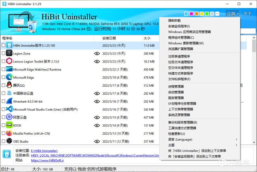Click the 中国移动云盘 icon
The height and width of the screenshot is (172, 257).
click(9, 93)
